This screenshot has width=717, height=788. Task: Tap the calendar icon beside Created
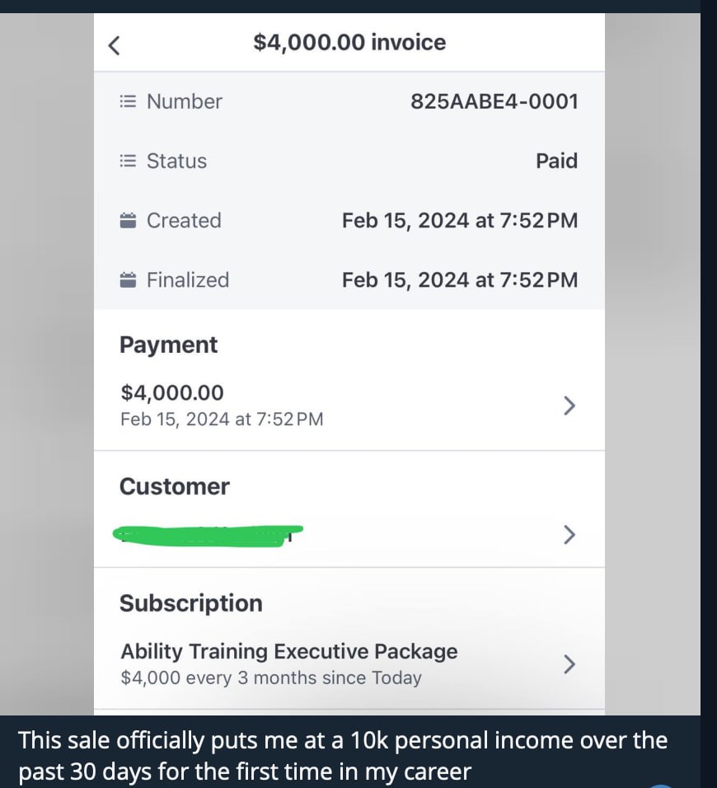point(128,221)
